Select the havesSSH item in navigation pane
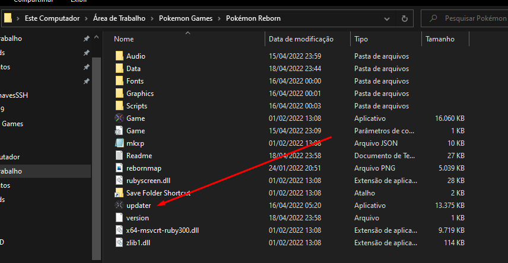The height and width of the screenshot is (263, 508). click(14, 95)
